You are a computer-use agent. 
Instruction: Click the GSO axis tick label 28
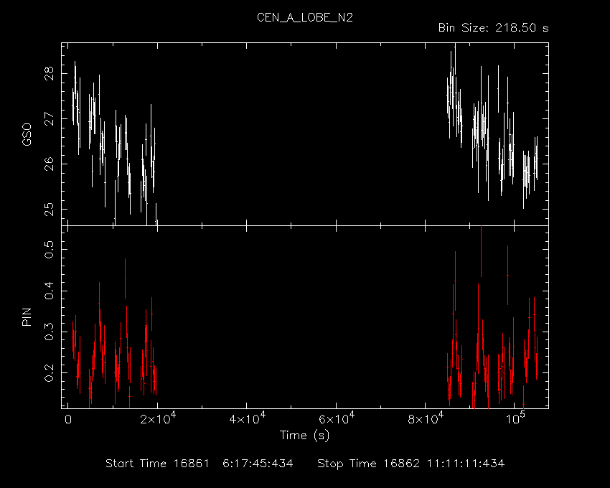[50, 73]
